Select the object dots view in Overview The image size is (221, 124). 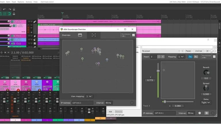pyautogui.click(x=94, y=35)
